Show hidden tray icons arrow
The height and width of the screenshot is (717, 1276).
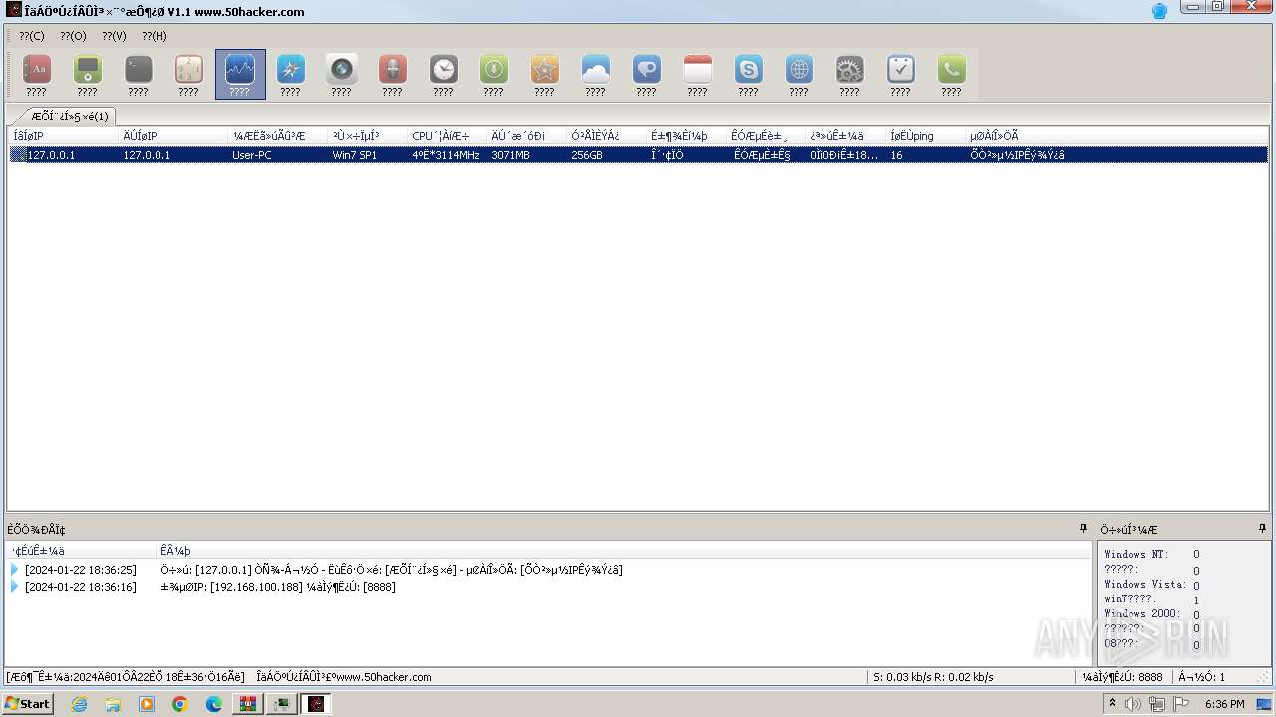tap(1112, 704)
